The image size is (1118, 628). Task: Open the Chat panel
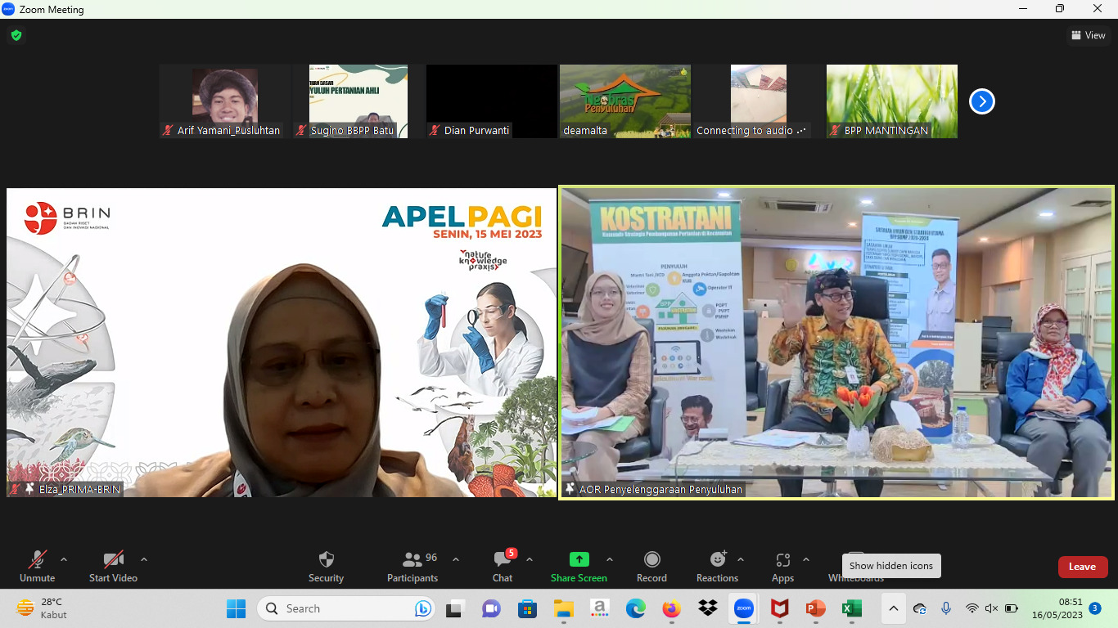(x=503, y=566)
